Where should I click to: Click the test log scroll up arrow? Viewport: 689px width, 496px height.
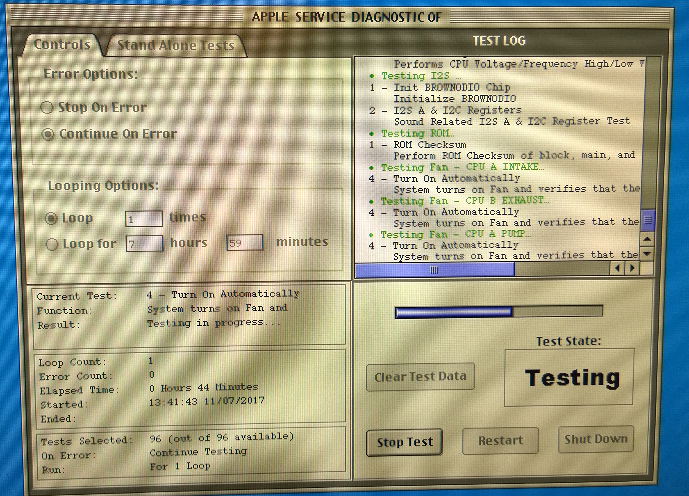647,239
